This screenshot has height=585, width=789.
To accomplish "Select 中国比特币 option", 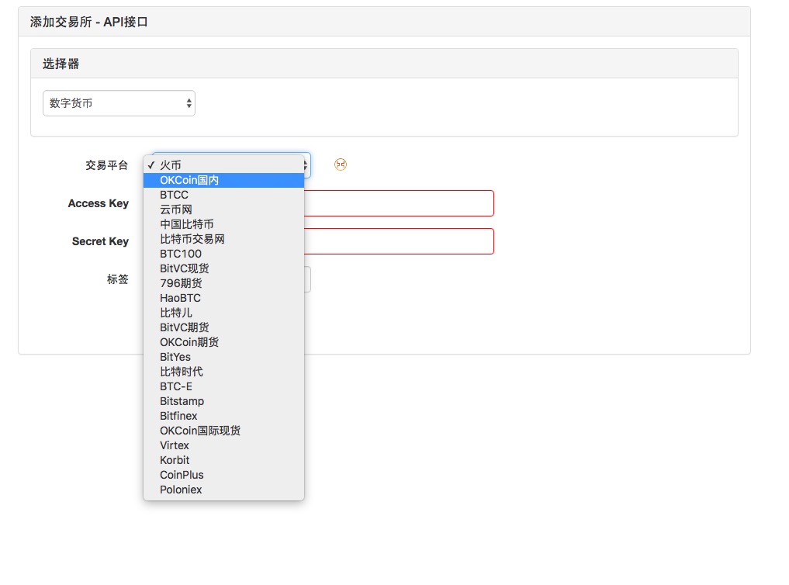I will click(224, 224).
